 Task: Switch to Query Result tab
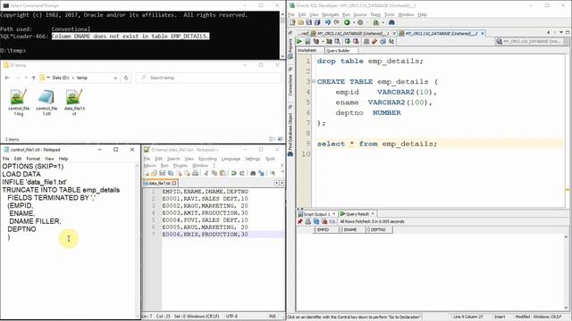[357, 214]
